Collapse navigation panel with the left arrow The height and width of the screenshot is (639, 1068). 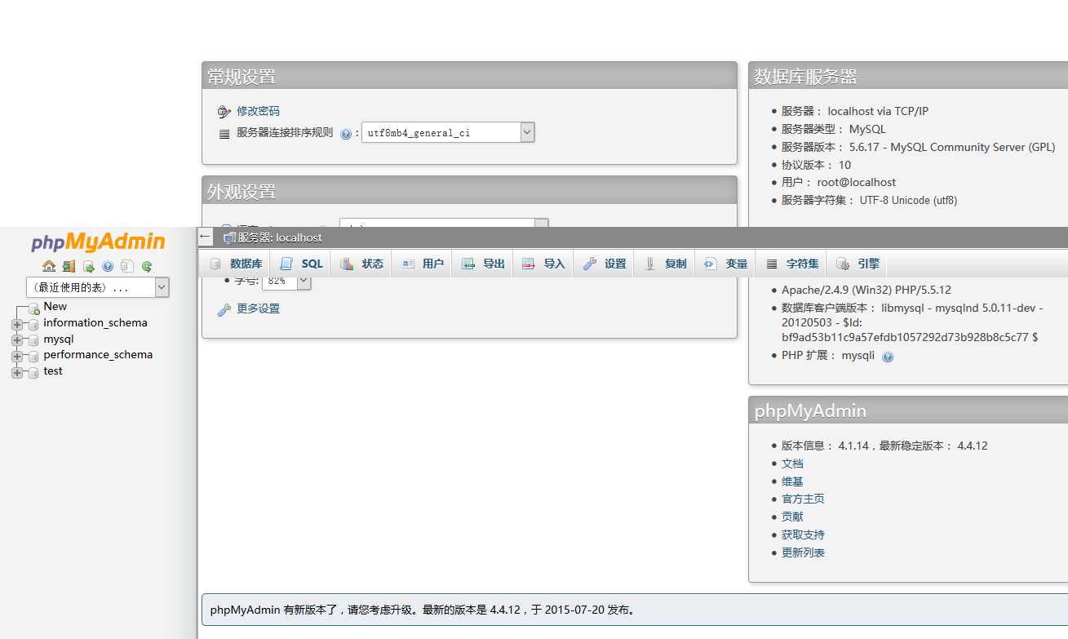(205, 237)
